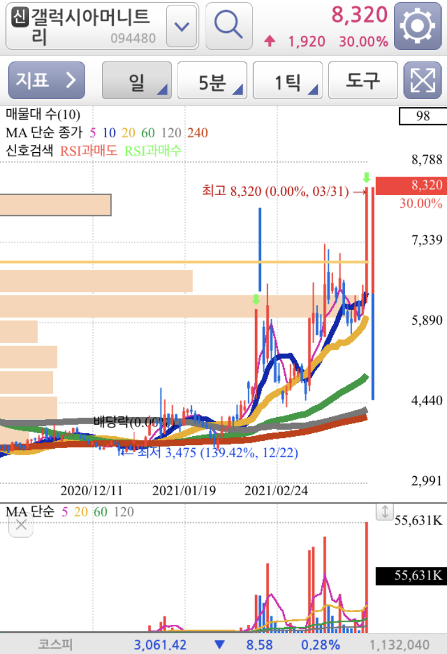Open the 지표 indicators menu
This screenshot has width=447, height=654.
46,80
